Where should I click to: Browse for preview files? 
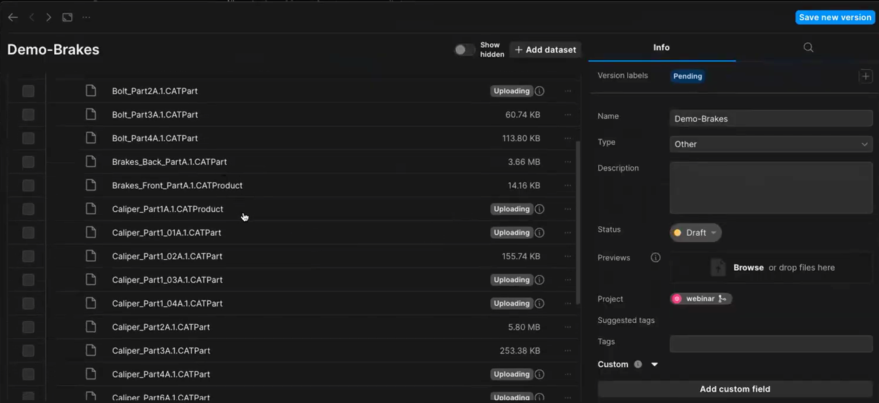[748, 267]
